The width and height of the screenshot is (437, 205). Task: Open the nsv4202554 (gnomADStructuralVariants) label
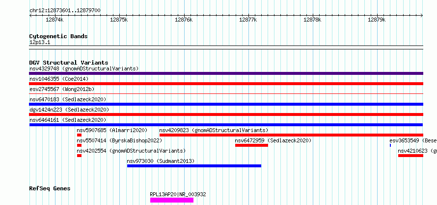click(131, 151)
